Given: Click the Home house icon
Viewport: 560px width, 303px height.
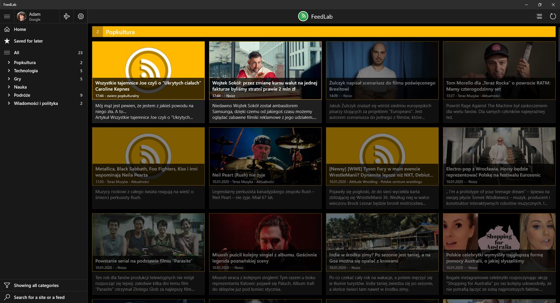Looking at the screenshot, I should coord(7,29).
